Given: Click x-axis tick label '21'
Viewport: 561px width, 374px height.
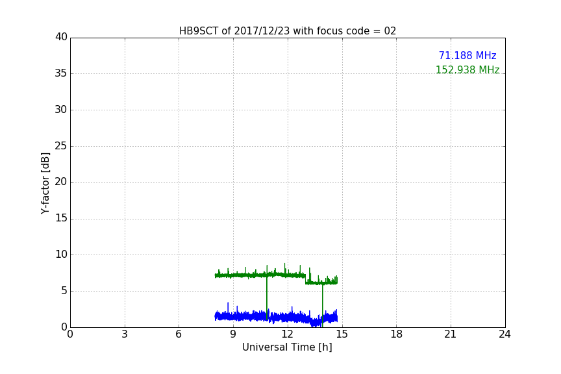Looking at the screenshot, I should 451,334.
